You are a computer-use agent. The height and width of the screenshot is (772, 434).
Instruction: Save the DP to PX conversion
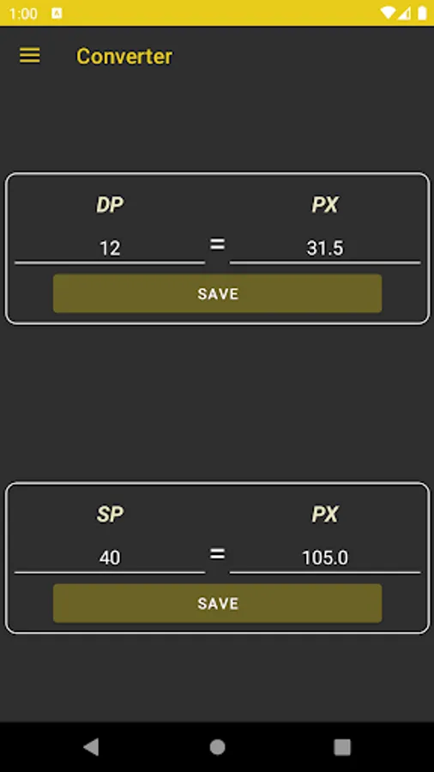click(x=218, y=293)
